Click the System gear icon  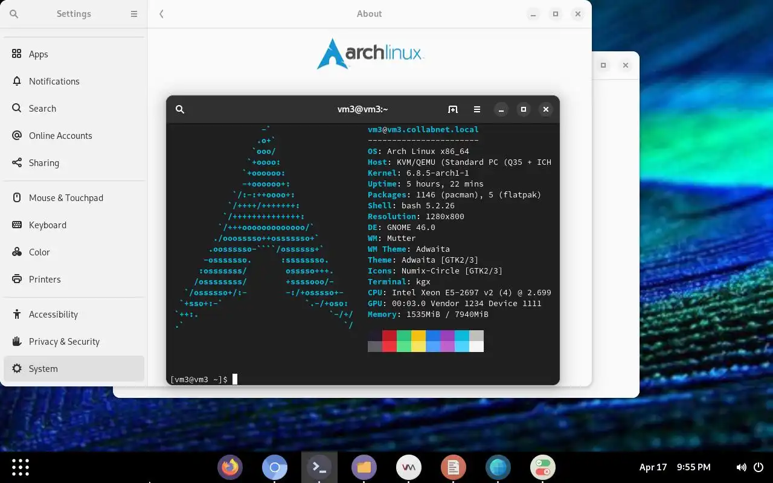[17, 368]
